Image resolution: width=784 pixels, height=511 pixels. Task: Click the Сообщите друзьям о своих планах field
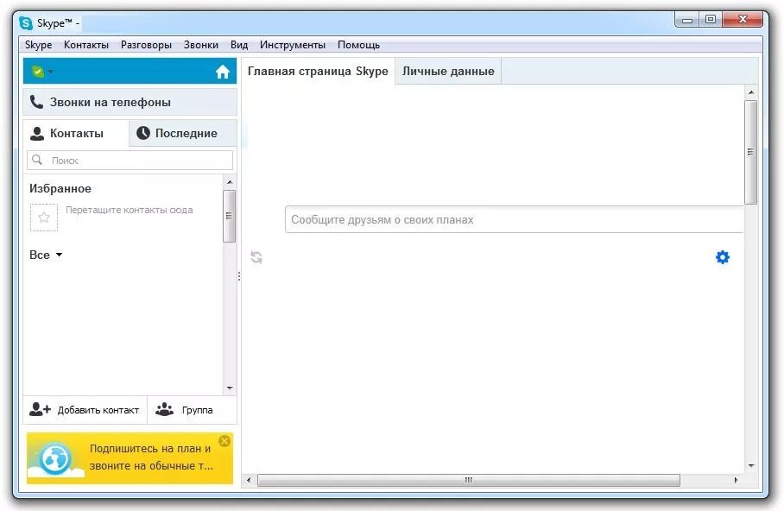(x=514, y=219)
